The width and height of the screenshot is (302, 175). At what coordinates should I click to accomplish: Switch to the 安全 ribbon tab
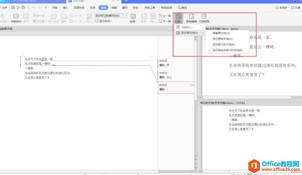coord(136,8)
